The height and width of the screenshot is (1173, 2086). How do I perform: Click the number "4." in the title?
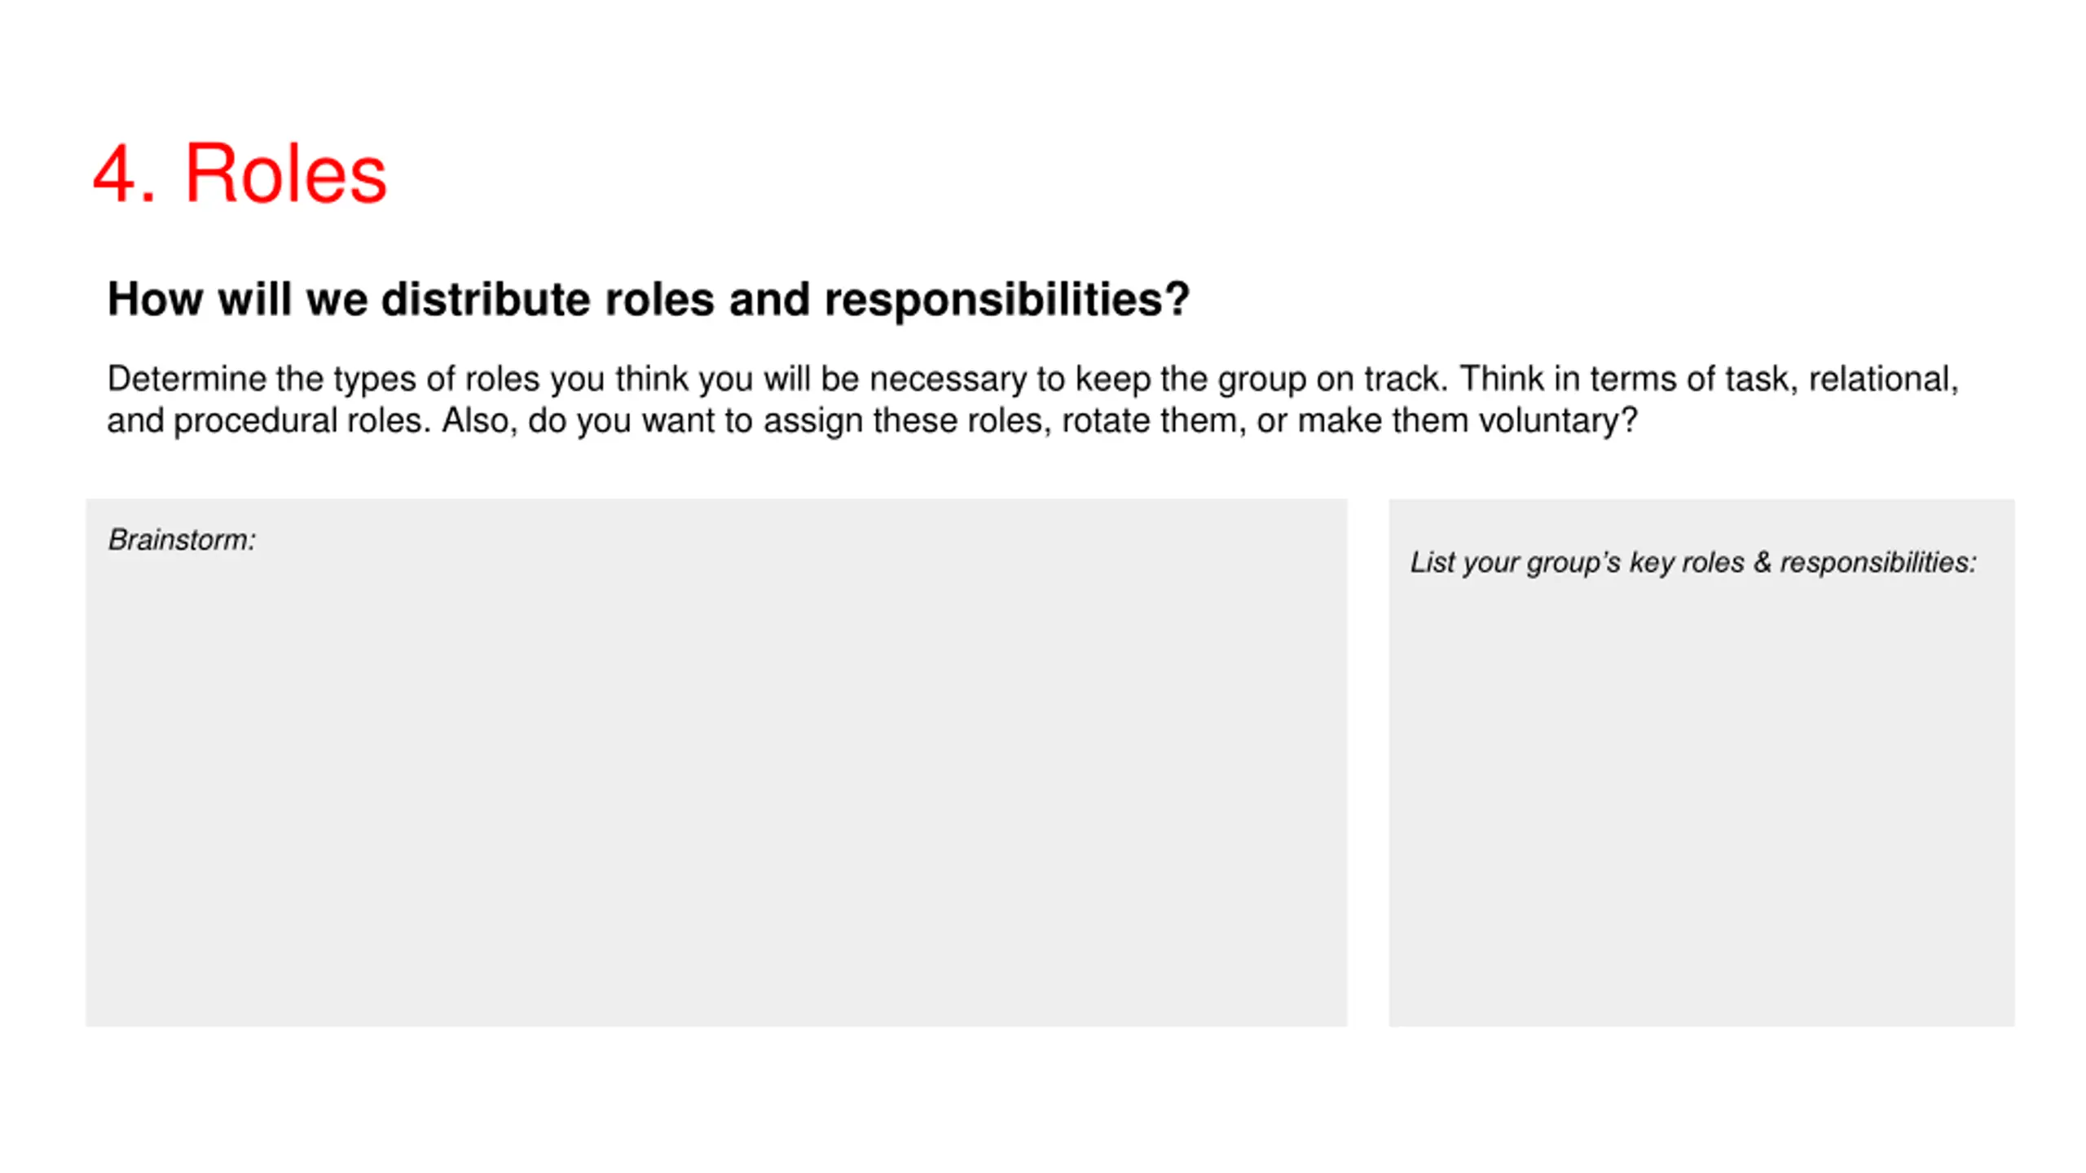tap(122, 174)
